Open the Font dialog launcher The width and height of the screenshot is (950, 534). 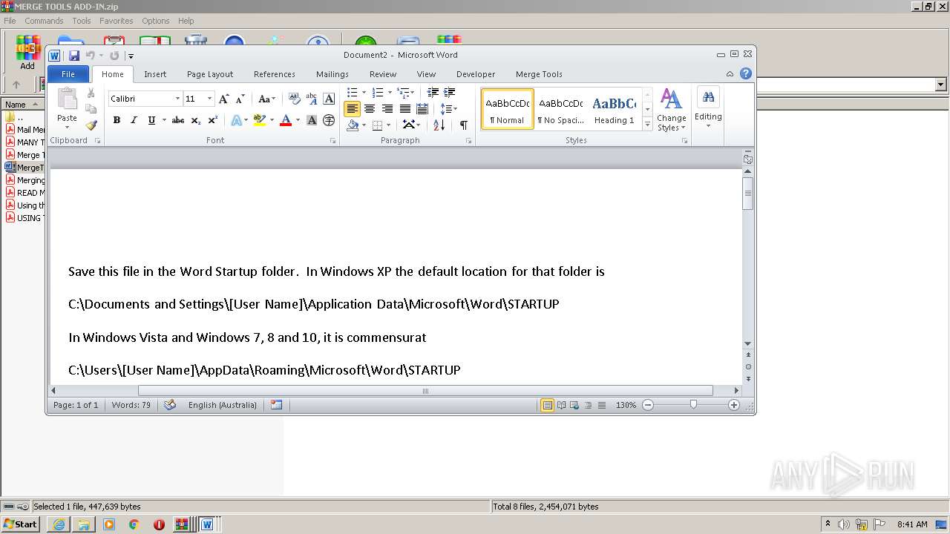pos(332,141)
